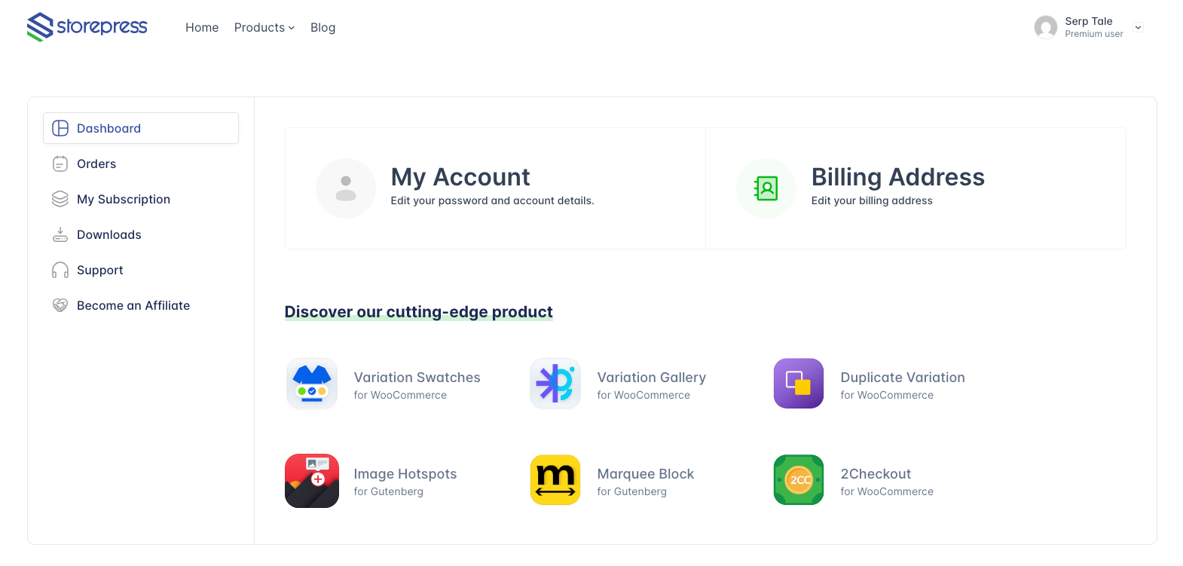The image size is (1183, 566).
Task: Open the Variation Swatches product icon
Action: click(x=311, y=383)
